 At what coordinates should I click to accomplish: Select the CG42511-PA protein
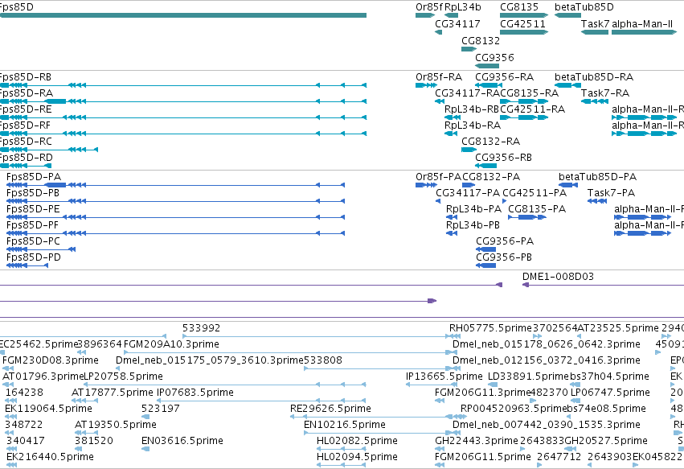[504, 201]
